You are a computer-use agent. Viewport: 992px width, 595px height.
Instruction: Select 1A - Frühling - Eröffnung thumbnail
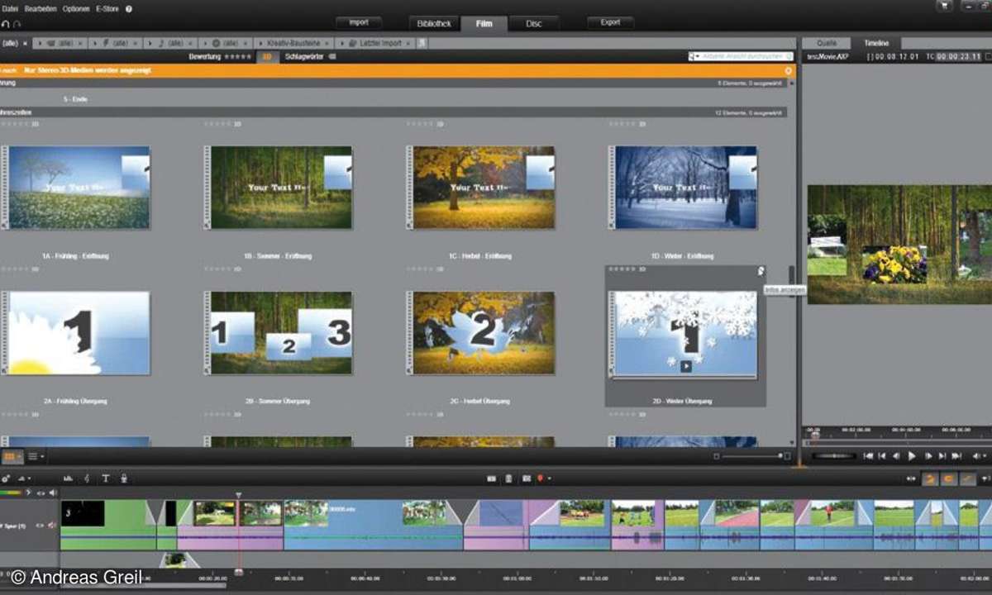pos(78,188)
